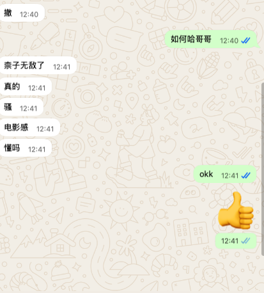Click the 12:41 timestamp of 奈子无敌了
Viewport: 264px width, 293px height.
[61, 67]
